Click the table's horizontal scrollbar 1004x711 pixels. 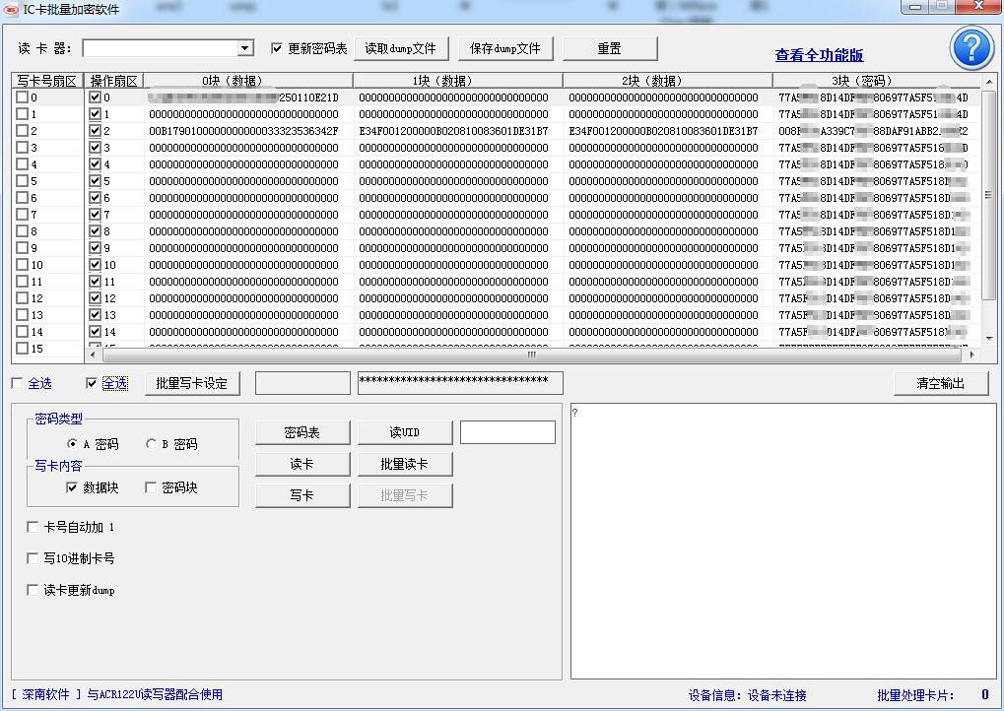[532, 355]
